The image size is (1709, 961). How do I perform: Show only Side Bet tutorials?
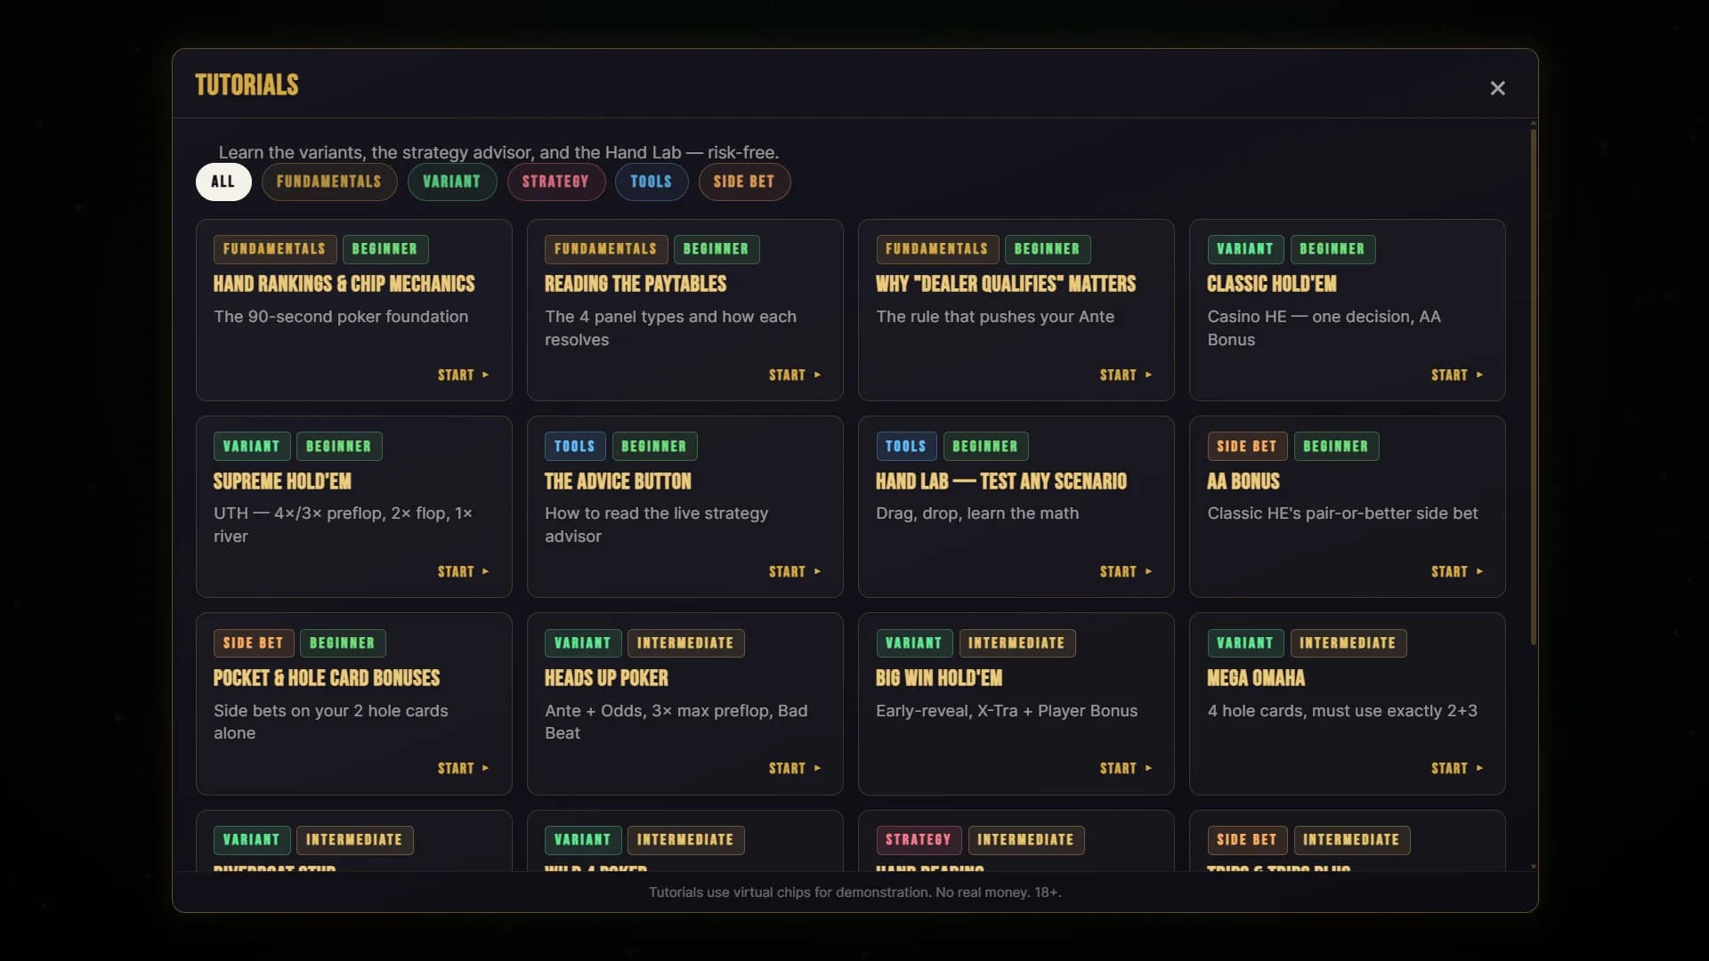point(744,182)
